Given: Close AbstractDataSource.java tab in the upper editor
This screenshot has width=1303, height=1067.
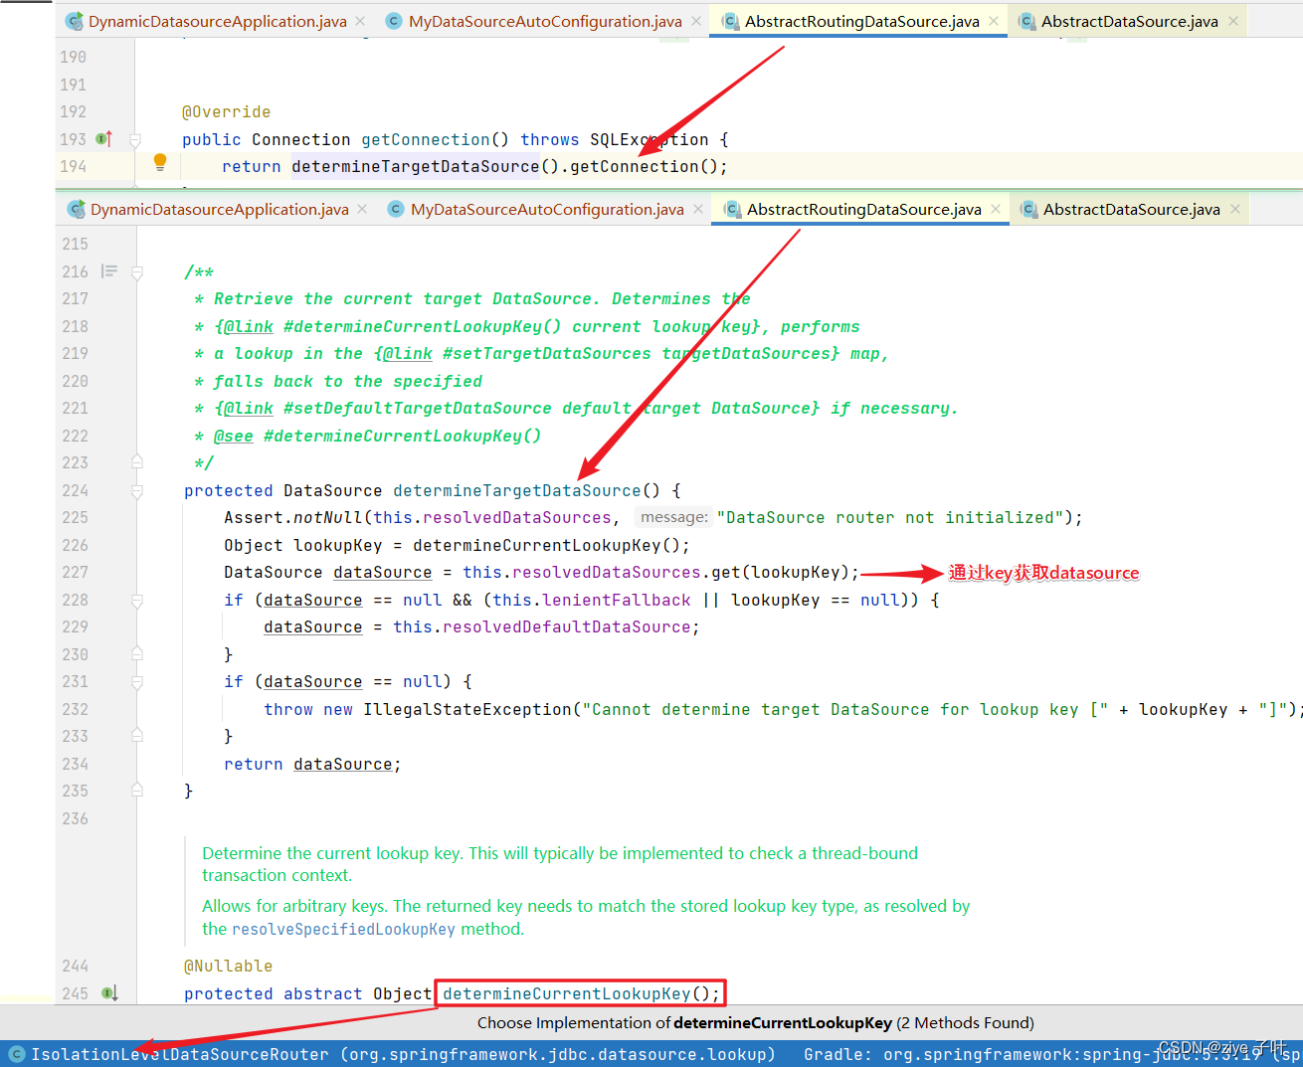Looking at the screenshot, I should click(x=1233, y=21).
